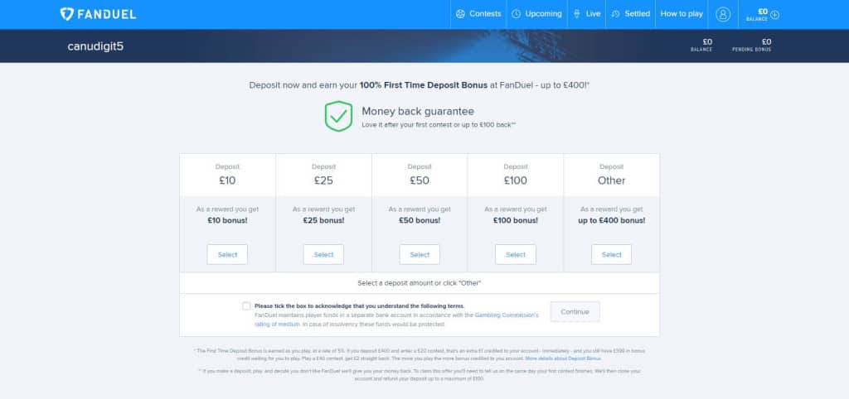Click the '£100 bonus!' reward text
849x399 pixels.
click(516, 220)
